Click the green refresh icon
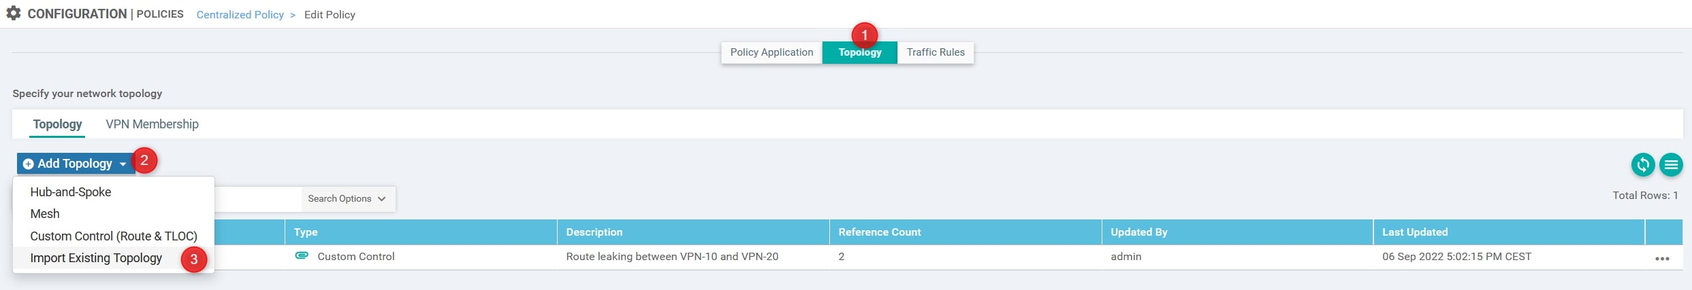This screenshot has height=290, width=1692. click(x=1642, y=164)
